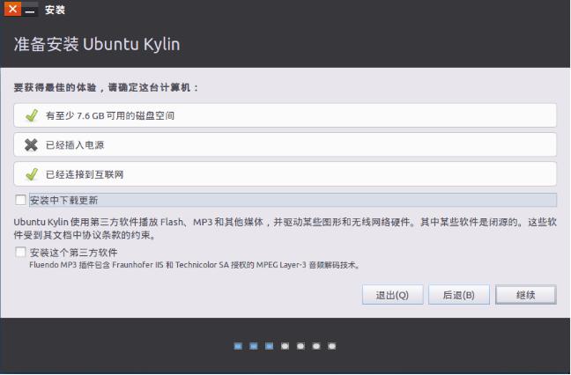Click the 有至少 7.6 GB 可用的磁盘空间 row
The width and height of the screenshot is (571, 375).
point(285,115)
